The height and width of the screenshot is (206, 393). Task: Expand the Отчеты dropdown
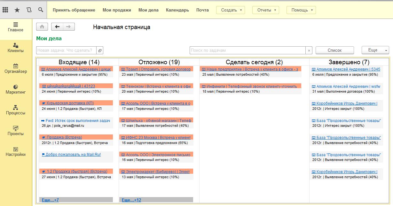coord(265,10)
